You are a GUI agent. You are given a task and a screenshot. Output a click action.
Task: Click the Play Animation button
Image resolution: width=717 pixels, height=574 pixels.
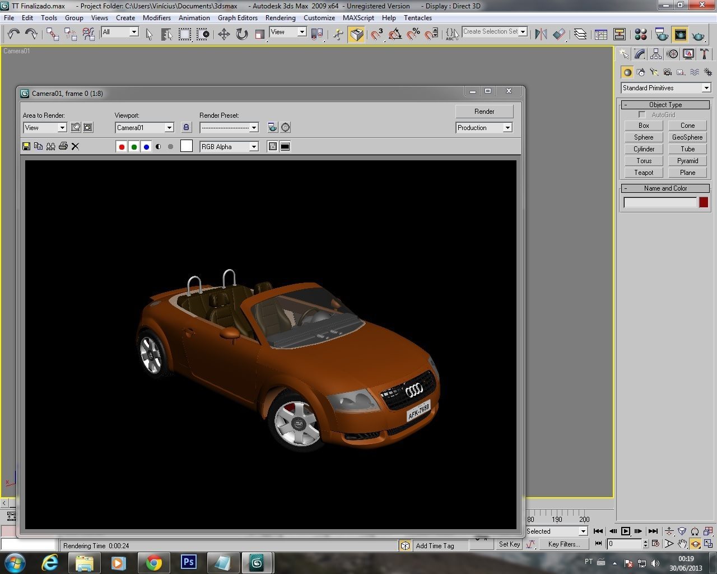[626, 531]
